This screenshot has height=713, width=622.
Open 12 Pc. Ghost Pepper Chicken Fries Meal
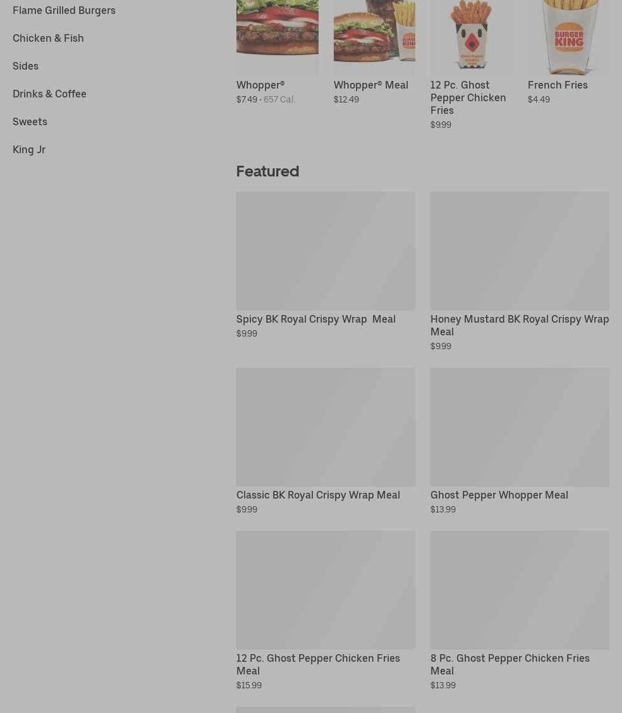pyautogui.click(x=318, y=664)
